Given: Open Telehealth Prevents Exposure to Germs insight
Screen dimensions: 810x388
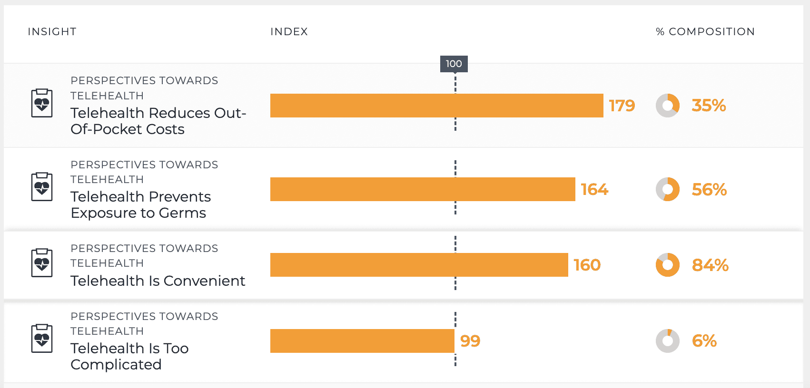Looking at the screenshot, I should click(x=140, y=204).
